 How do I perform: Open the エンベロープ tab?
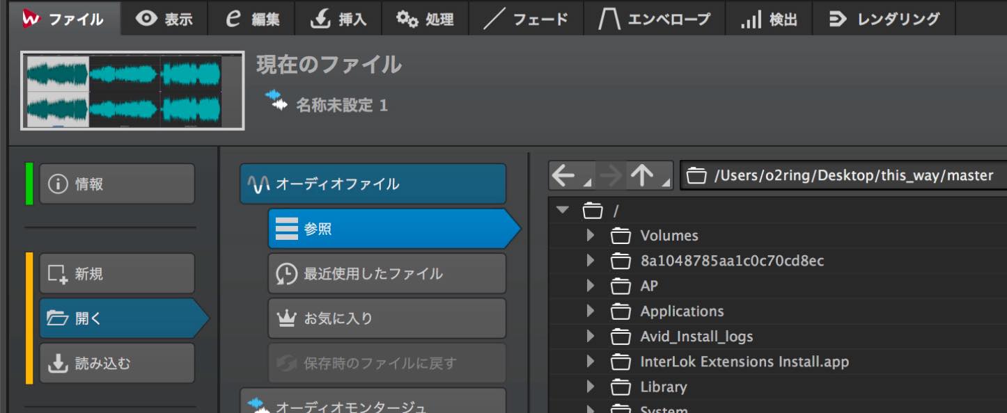click(655, 19)
